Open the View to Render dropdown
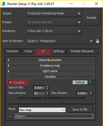 click(60, 41)
